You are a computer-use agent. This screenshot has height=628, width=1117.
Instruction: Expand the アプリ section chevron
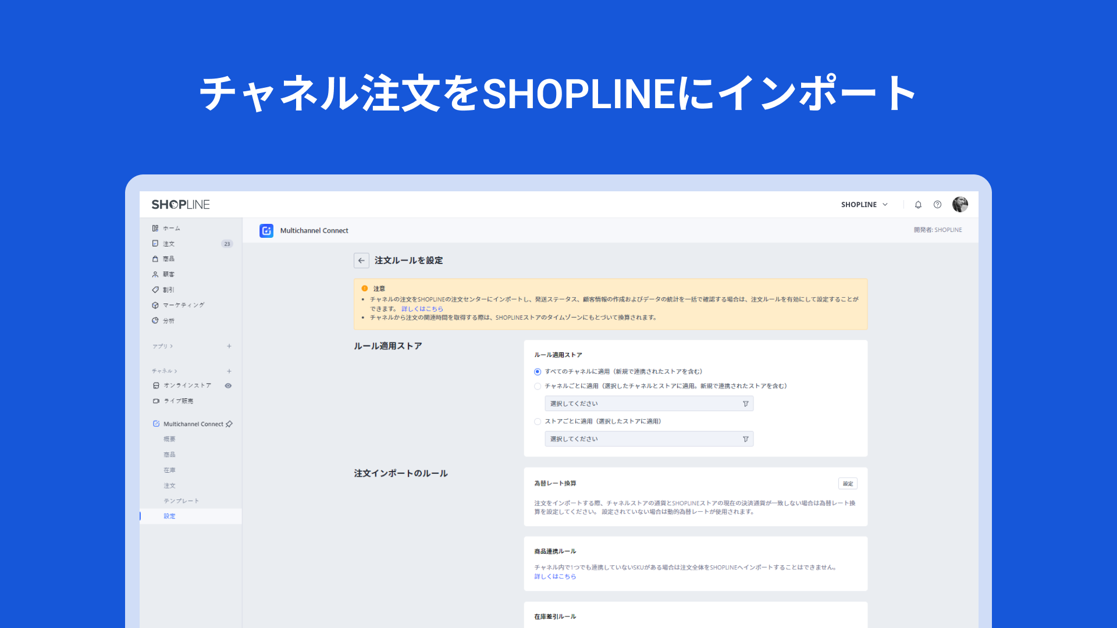(171, 346)
